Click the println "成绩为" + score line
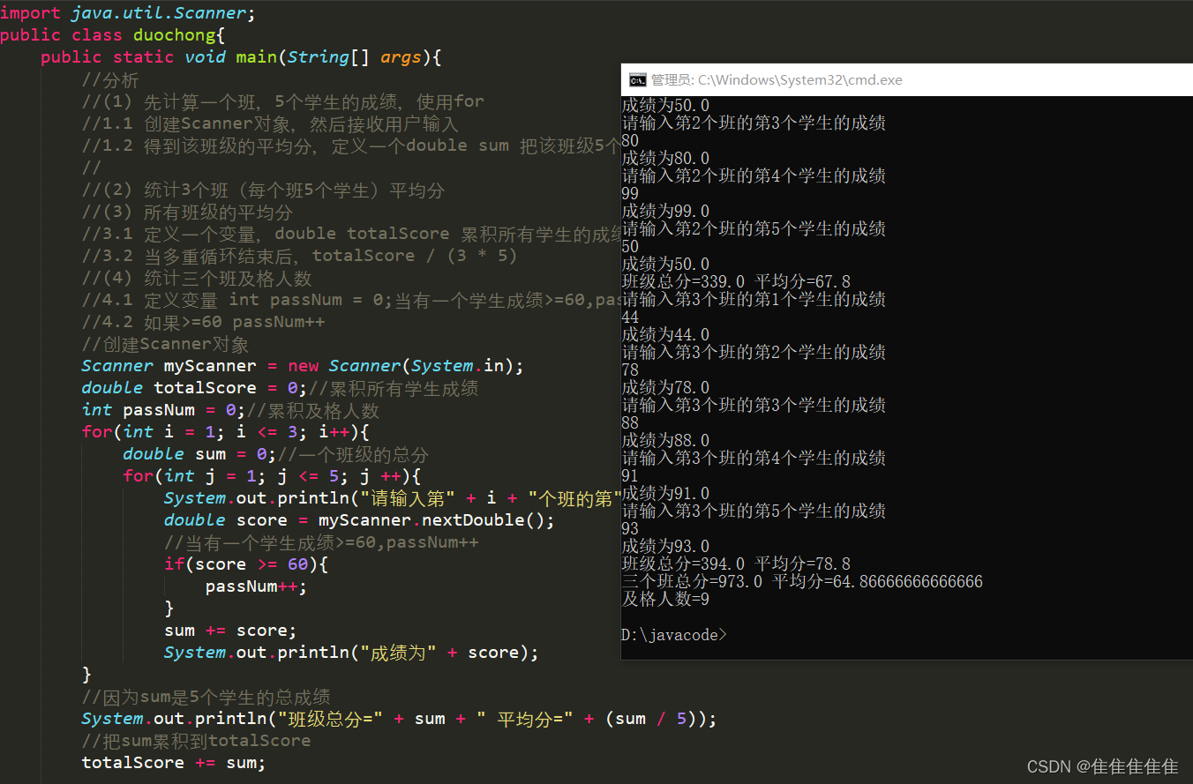Screen dimensions: 1193x784 (351, 653)
